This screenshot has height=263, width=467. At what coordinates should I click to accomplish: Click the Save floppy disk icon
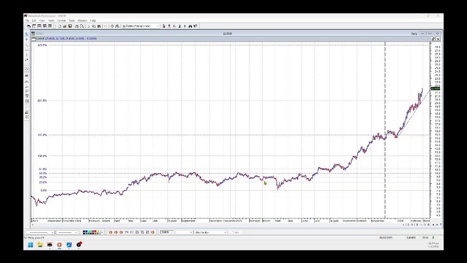pos(70,26)
